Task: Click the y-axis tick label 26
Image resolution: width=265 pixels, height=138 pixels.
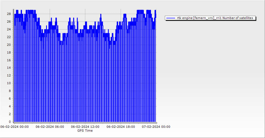Action: point(9,22)
